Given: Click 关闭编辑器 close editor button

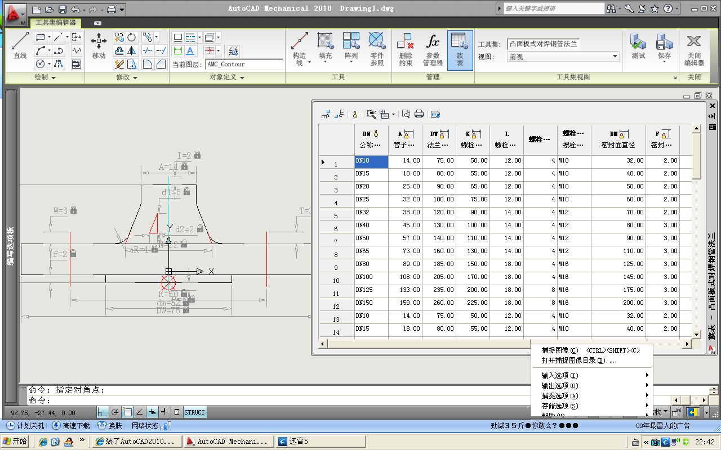Looking at the screenshot, I should (x=694, y=49).
